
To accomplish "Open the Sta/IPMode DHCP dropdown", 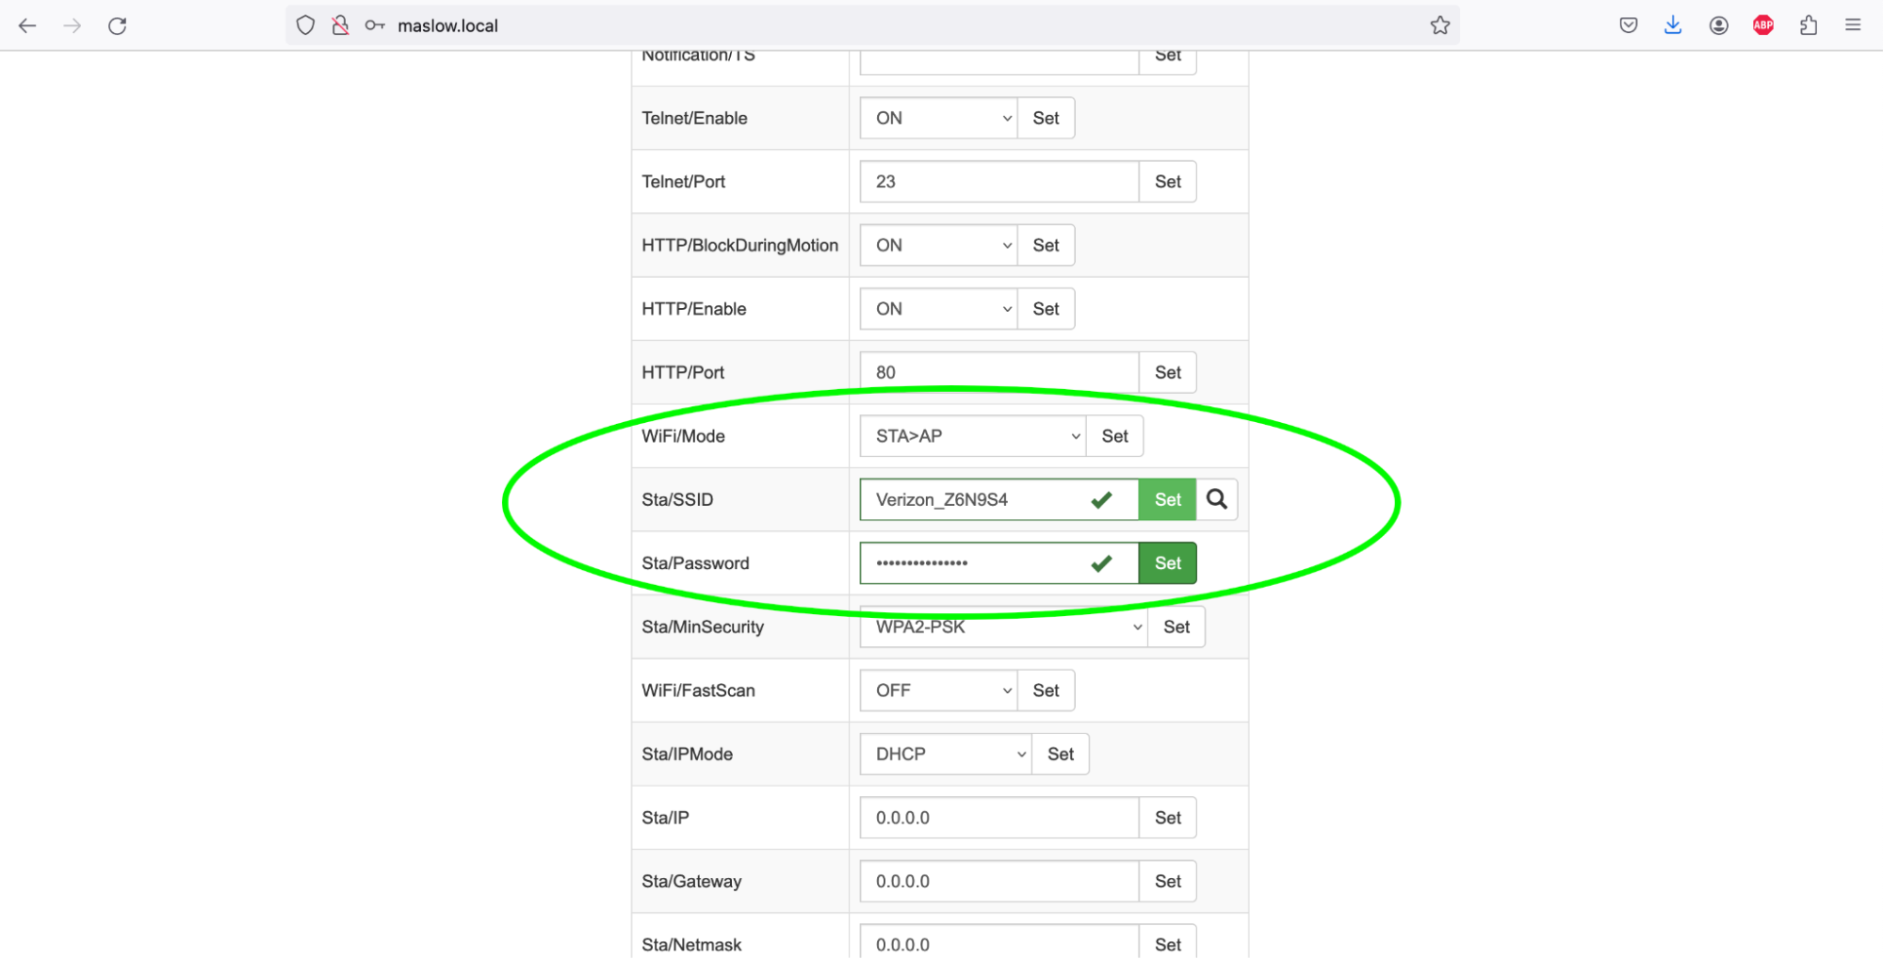I will [x=946, y=754].
